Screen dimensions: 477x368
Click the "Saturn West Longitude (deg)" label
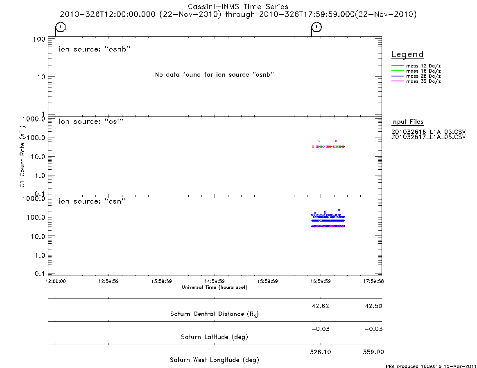[215, 360]
